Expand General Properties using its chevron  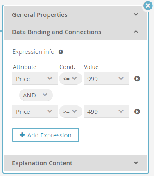point(136,14)
